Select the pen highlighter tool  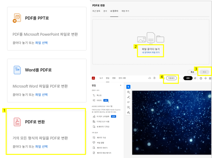pos(128,97)
